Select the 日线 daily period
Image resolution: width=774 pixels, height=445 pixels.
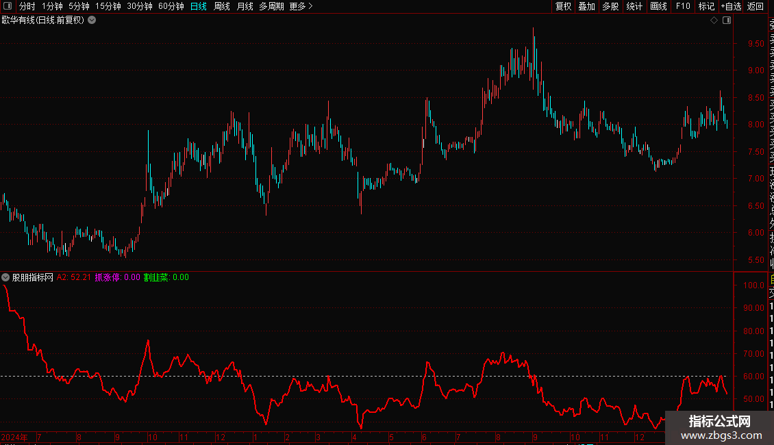click(199, 6)
